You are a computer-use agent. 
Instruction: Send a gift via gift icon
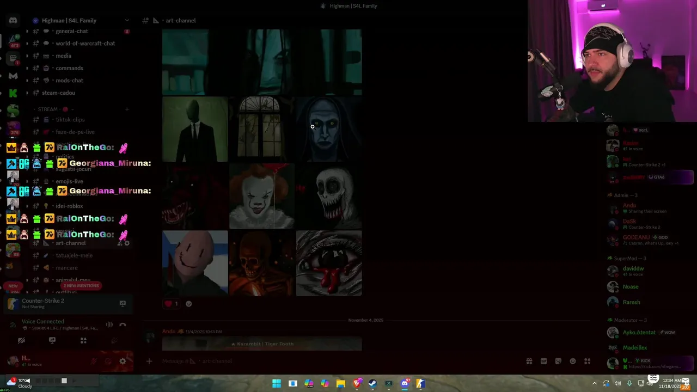click(529, 361)
